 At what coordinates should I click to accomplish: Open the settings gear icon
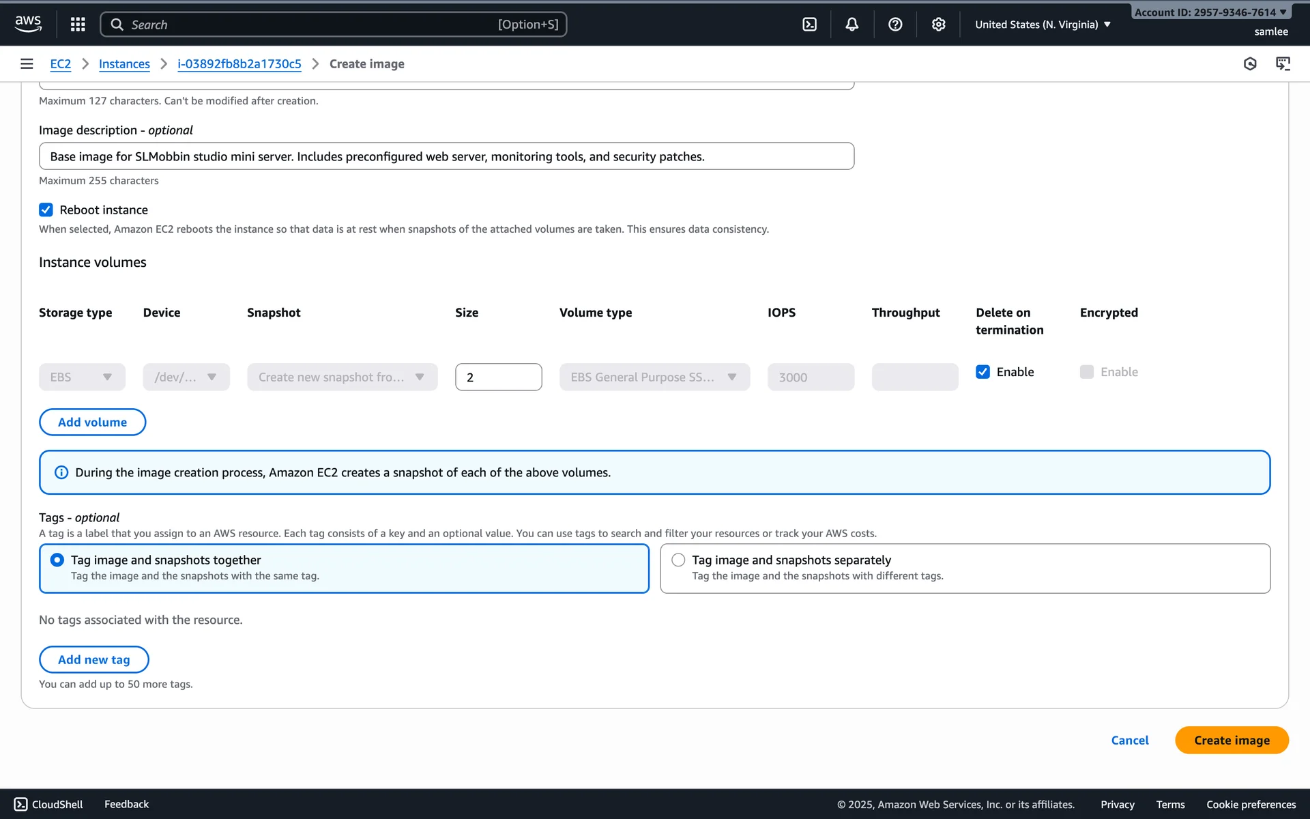pyautogui.click(x=939, y=25)
